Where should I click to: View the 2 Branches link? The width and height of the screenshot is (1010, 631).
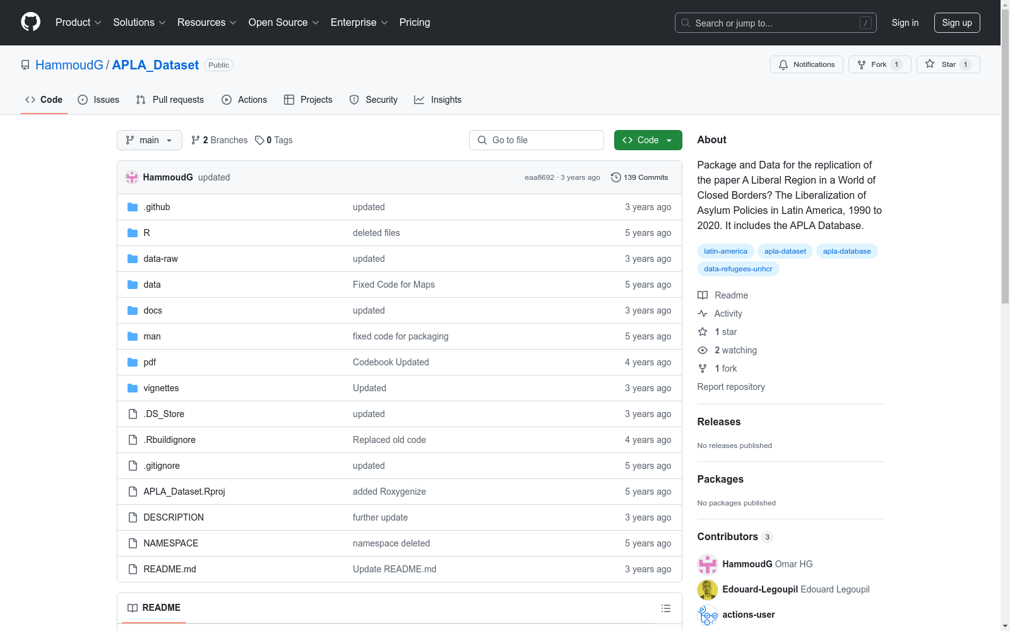(x=220, y=140)
